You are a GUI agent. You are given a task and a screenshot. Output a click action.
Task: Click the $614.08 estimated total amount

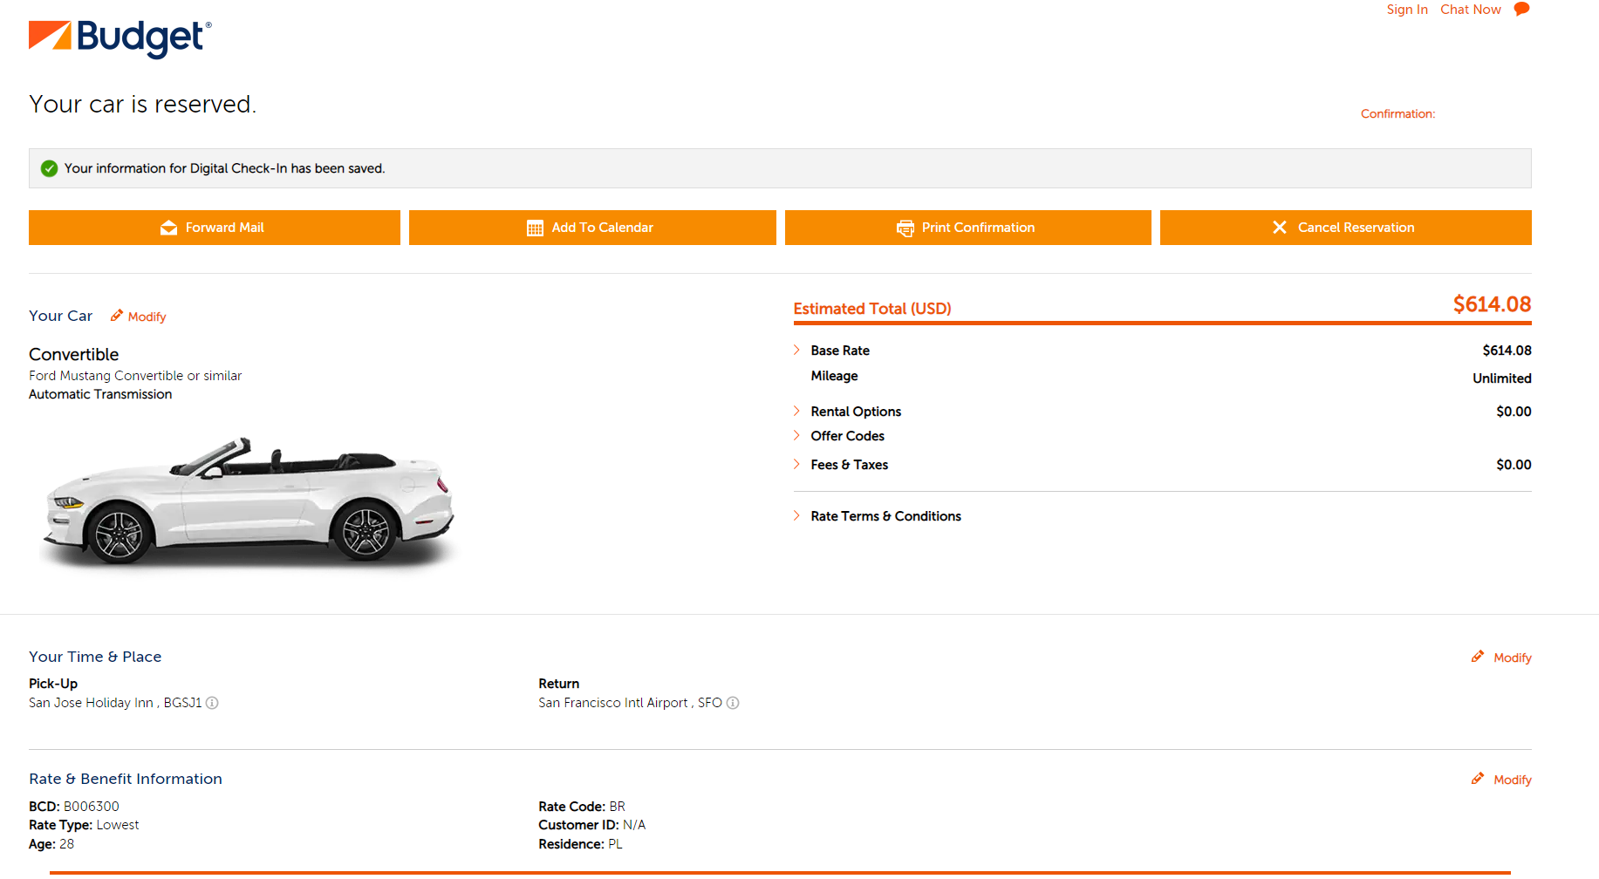(1492, 304)
